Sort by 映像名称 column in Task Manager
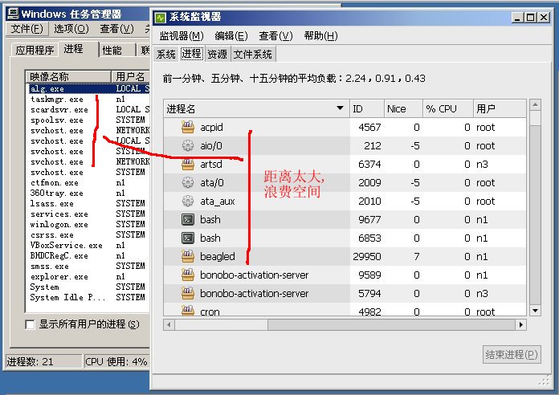 pos(68,76)
